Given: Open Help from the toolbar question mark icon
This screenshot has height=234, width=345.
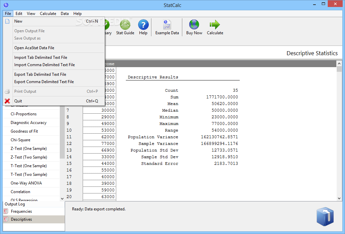Looking at the screenshot, I should 143,25.
